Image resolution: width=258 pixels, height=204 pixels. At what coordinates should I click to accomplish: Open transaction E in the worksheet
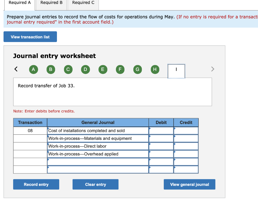coord(103,69)
